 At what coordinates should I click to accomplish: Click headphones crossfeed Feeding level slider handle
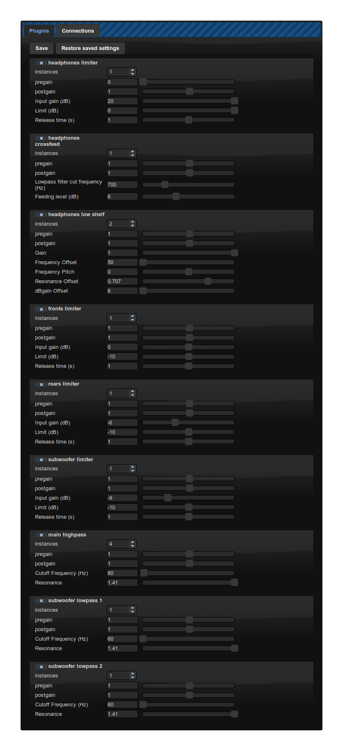pyautogui.click(x=176, y=196)
